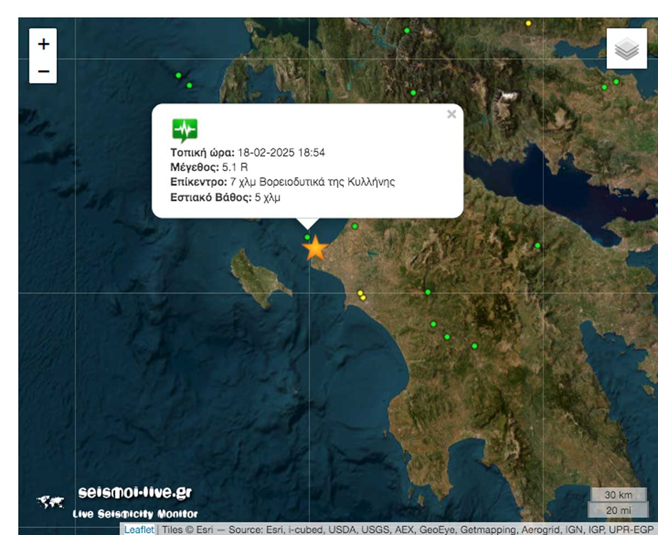Click the magnitude 5.1 R text line

(209, 167)
